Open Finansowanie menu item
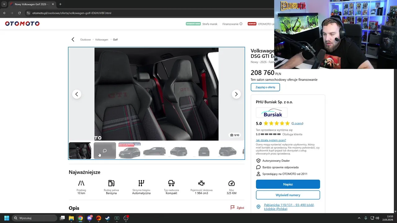 click(230, 24)
